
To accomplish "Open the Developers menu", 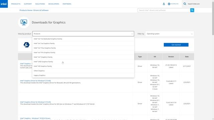I will click(x=54, y=4).
